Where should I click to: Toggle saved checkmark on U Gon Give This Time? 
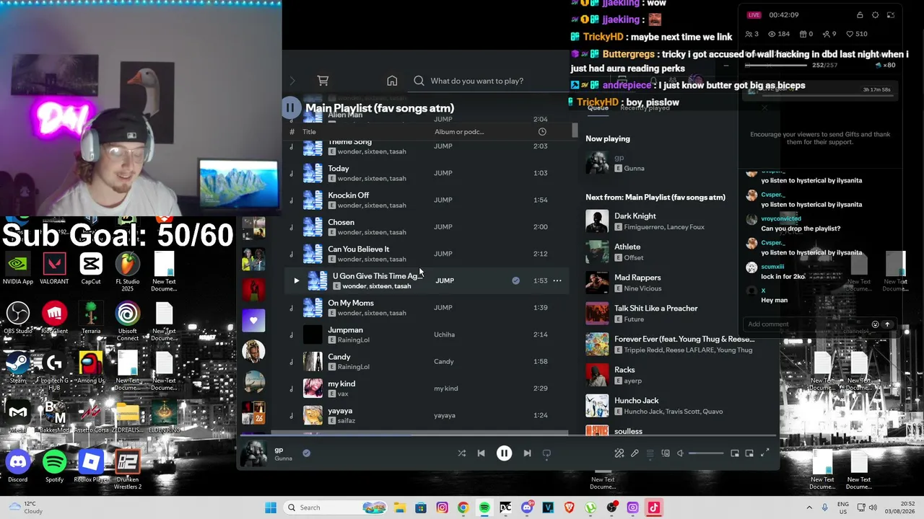515,280
